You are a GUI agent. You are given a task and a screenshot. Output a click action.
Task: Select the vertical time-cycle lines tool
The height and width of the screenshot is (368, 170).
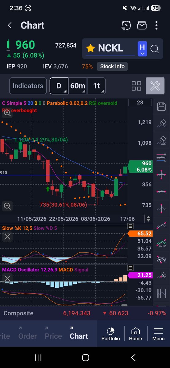pos(161,293)
